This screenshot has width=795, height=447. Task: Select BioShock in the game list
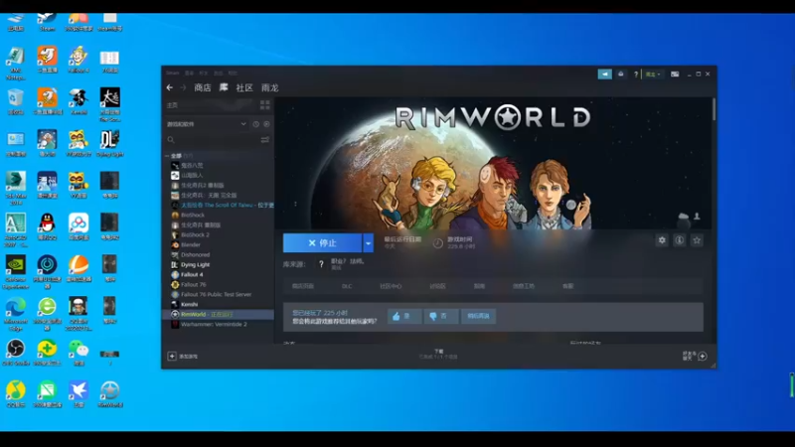click(193, 215)
